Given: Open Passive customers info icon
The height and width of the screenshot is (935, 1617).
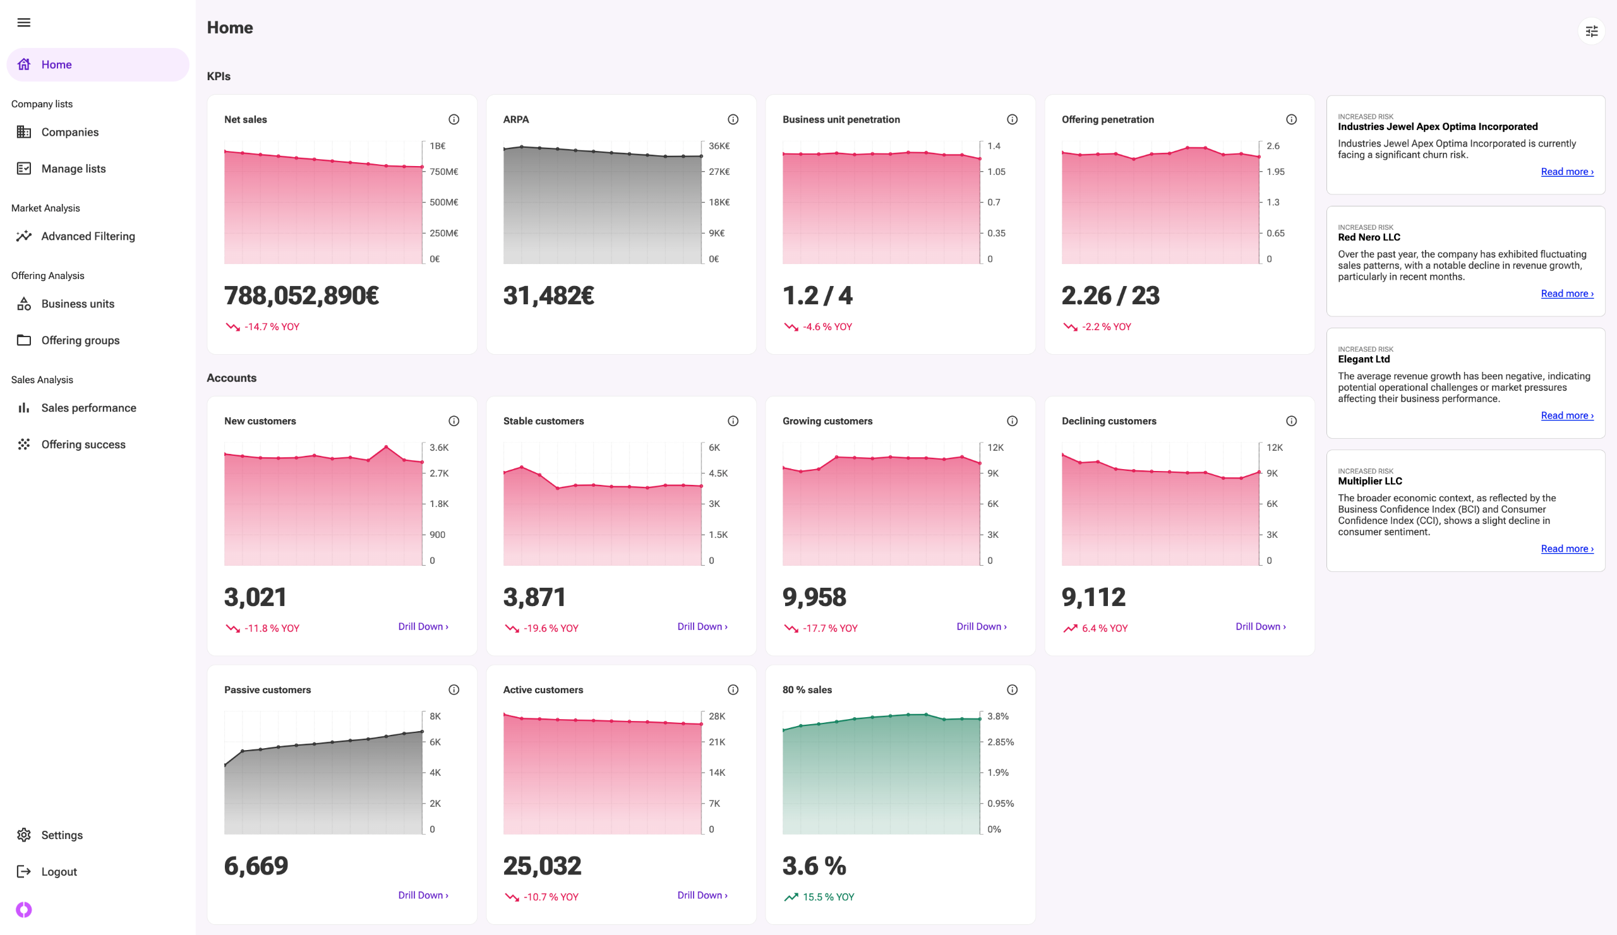Looking at the screenshot, I should [454, 689].
